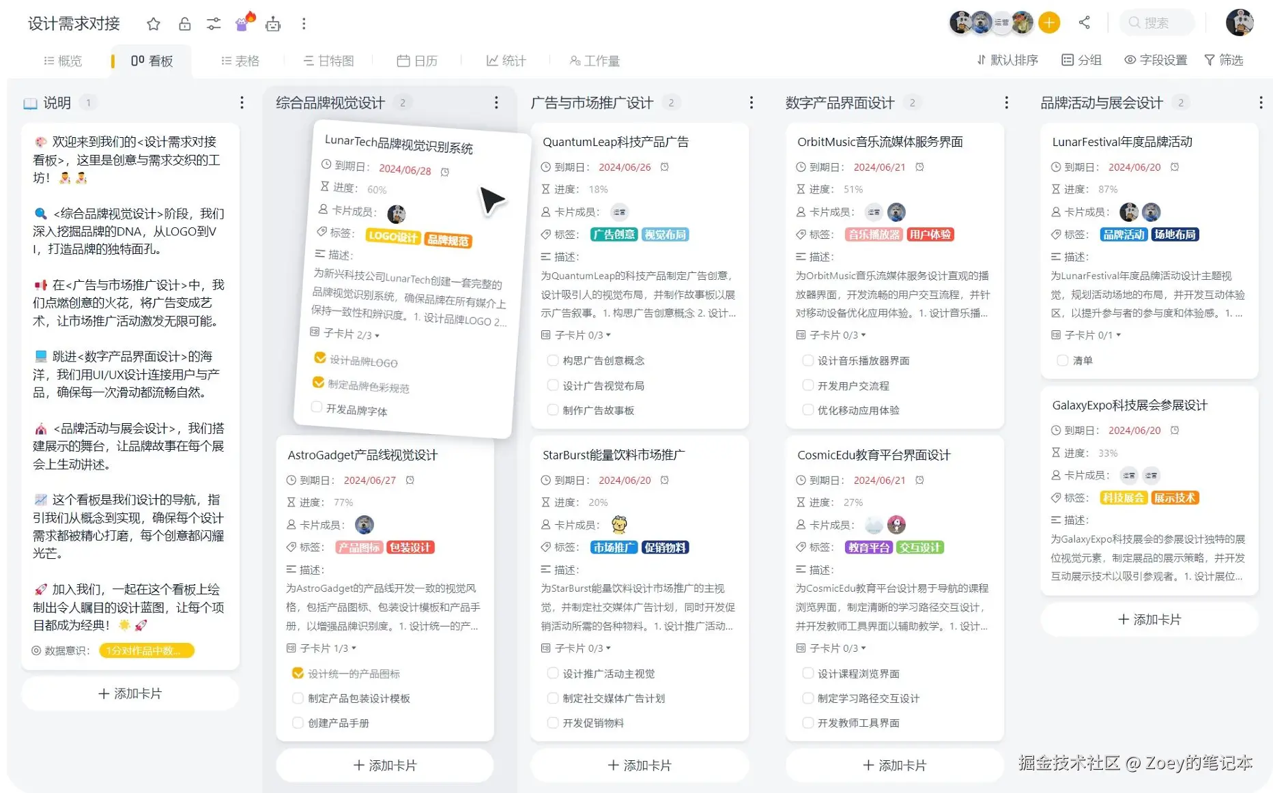1273x793 pixels.
Task: Click the 搜索 search field
Action: tap(1157, 23)
